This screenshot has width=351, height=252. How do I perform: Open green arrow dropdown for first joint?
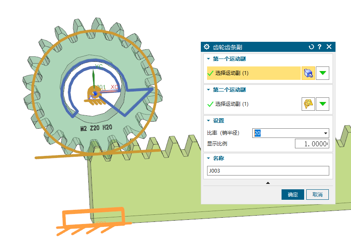[322, 73]
